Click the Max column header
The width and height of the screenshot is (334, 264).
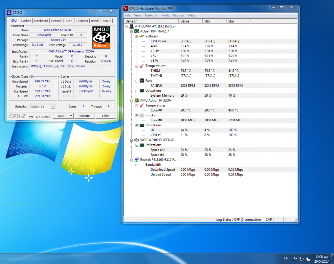point(239,21)
